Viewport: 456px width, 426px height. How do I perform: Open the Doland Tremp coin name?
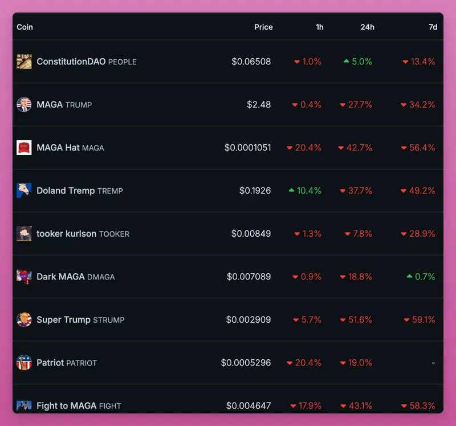click(66, 190)
